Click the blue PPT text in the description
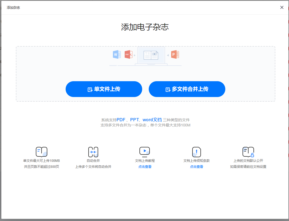 (134, 120)
